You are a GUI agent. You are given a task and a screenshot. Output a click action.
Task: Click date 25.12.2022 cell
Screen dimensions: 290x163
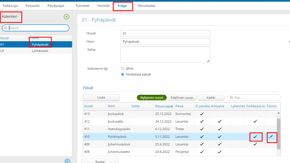tap(163, 114)
